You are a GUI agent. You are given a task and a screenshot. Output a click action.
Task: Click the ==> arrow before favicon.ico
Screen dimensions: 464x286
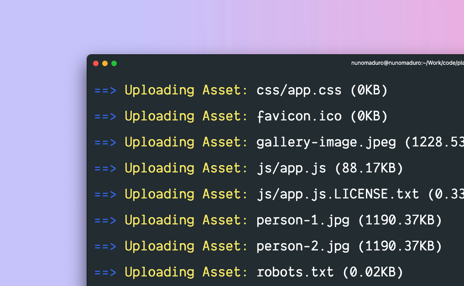pos(105,116)
